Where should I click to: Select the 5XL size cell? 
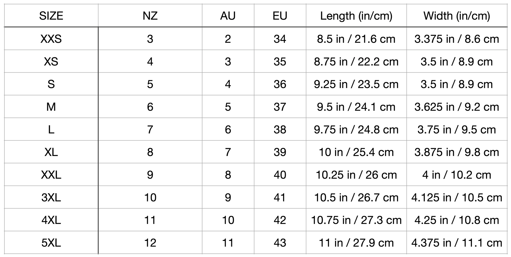click(x=51, y=243)
